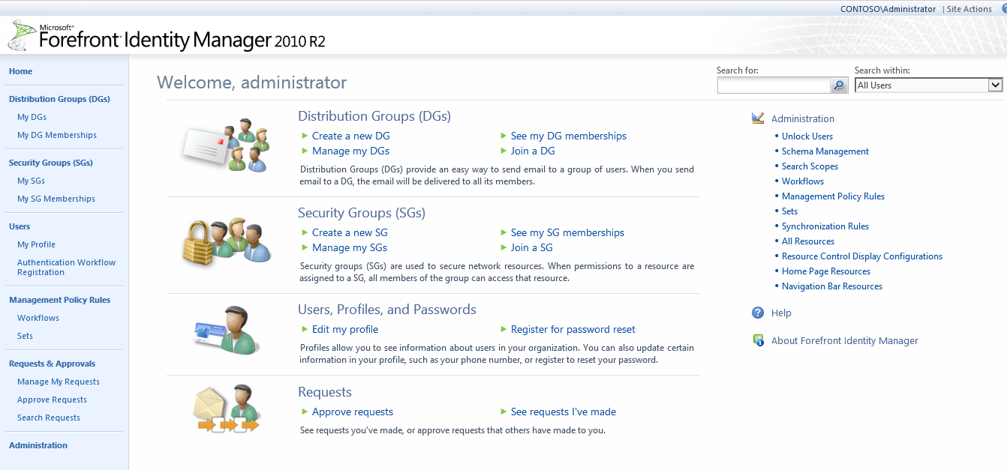Click the Create a new DG link

point(350,136)
